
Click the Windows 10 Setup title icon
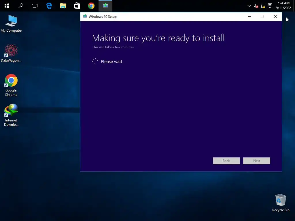85,16
